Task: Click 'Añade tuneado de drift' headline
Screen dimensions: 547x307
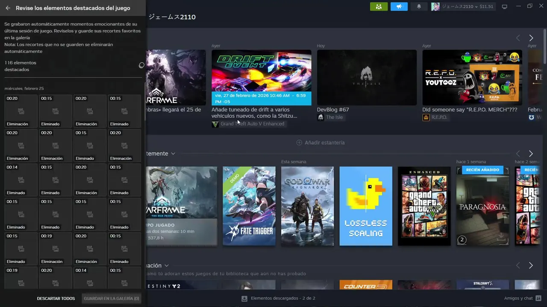Action: point(254,113)
